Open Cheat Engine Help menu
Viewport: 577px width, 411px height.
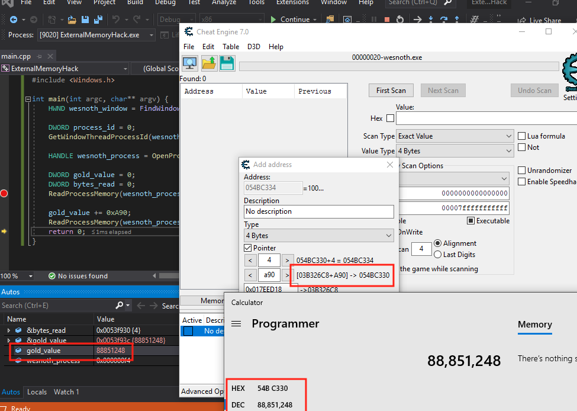(x=276, y=47)
